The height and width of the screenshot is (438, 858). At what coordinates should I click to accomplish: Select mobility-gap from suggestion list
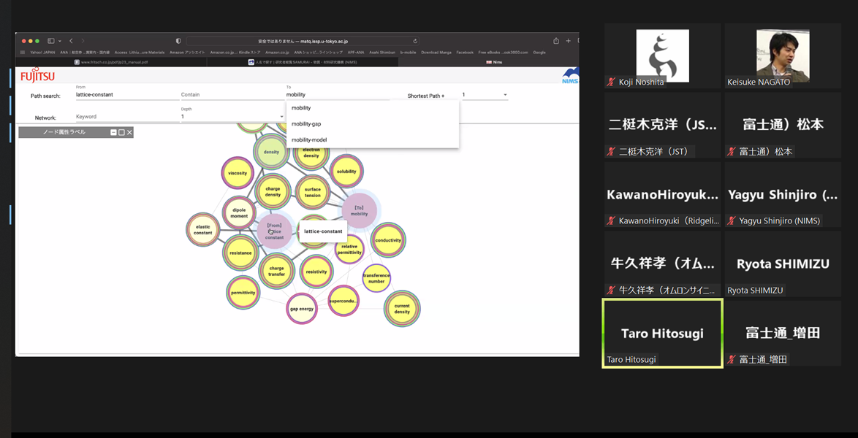tap(306, 124)
